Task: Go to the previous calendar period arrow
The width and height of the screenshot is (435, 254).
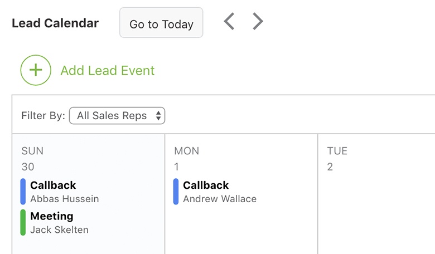Action: pyautogui.click(x=229, y=22)
